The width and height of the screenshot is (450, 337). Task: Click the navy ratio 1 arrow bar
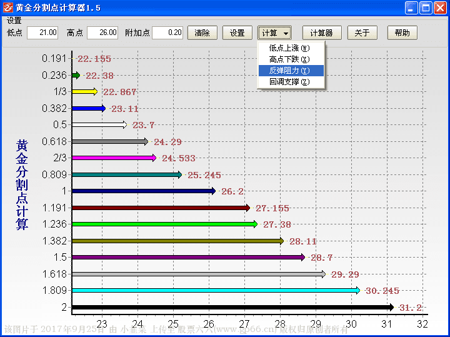[144, 191]
